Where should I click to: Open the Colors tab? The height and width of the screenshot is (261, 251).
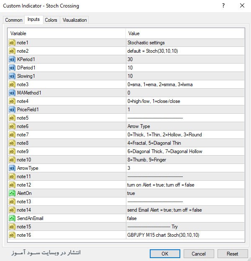click(51, 20)
